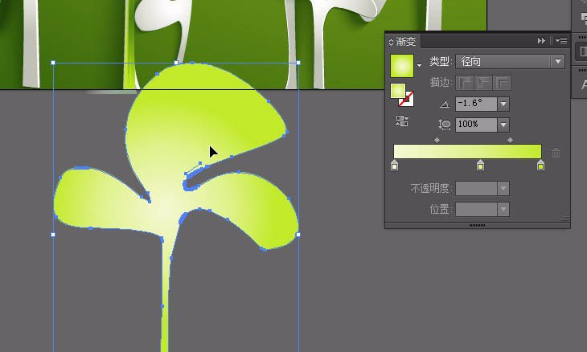
Task: Click the left midpoint diamond above gradient bar
Action: (x=437, y=140)
